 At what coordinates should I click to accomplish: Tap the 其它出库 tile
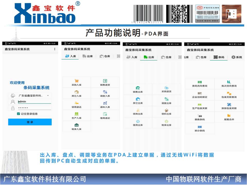point(138,100)
